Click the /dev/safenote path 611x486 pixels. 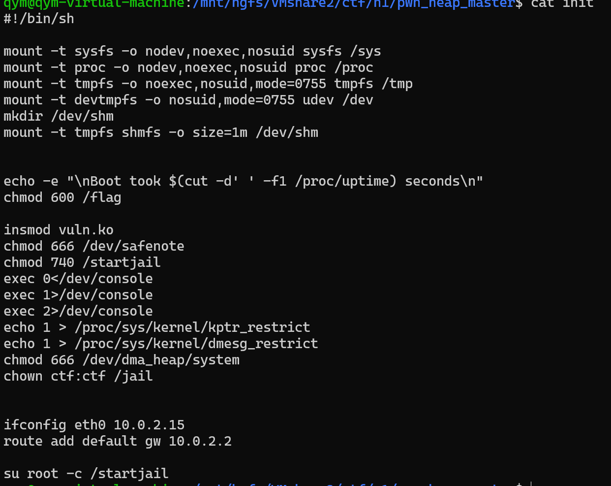tap(133, 246)
